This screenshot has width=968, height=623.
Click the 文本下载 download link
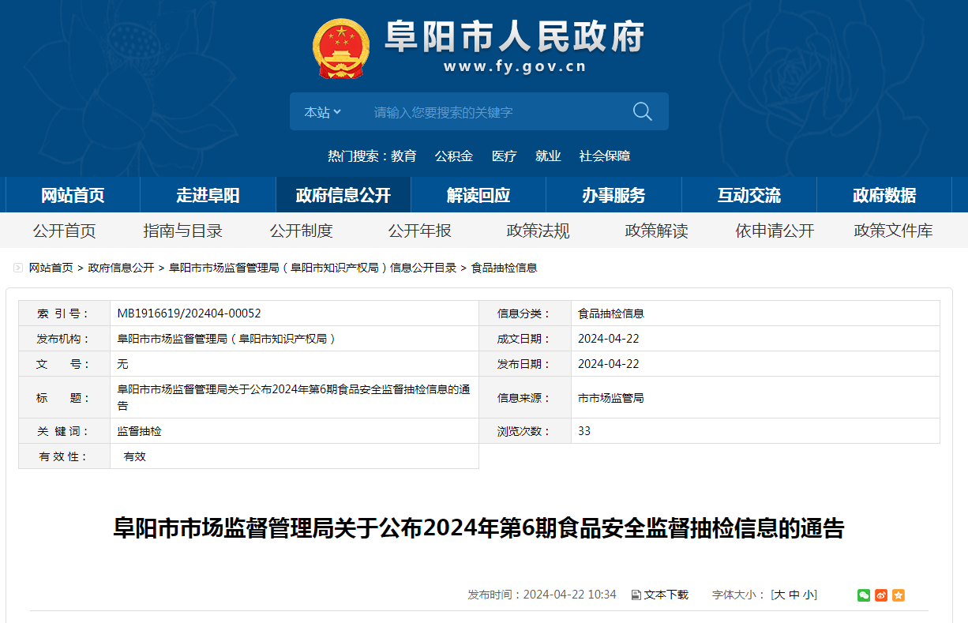660,595
